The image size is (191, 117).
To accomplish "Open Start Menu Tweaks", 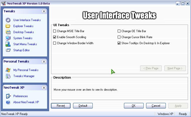I will (25, 44).
